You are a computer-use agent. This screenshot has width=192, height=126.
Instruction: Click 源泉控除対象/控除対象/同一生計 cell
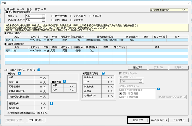105,40
